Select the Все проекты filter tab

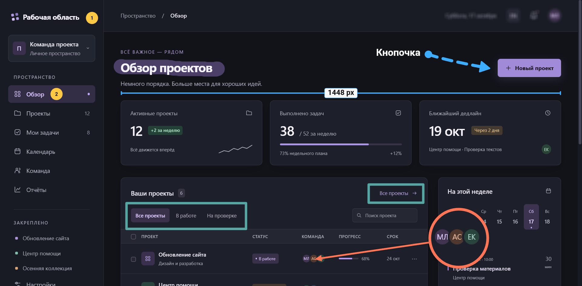point(150,216)
